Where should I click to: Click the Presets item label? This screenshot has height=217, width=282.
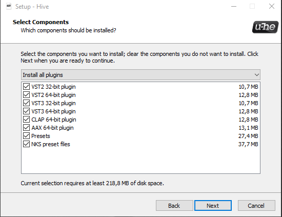tap(41, 136)
